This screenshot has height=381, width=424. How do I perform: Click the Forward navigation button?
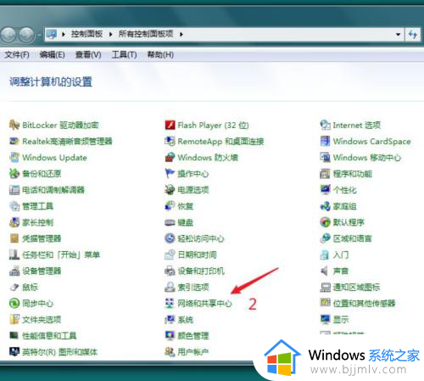point(27,35)
